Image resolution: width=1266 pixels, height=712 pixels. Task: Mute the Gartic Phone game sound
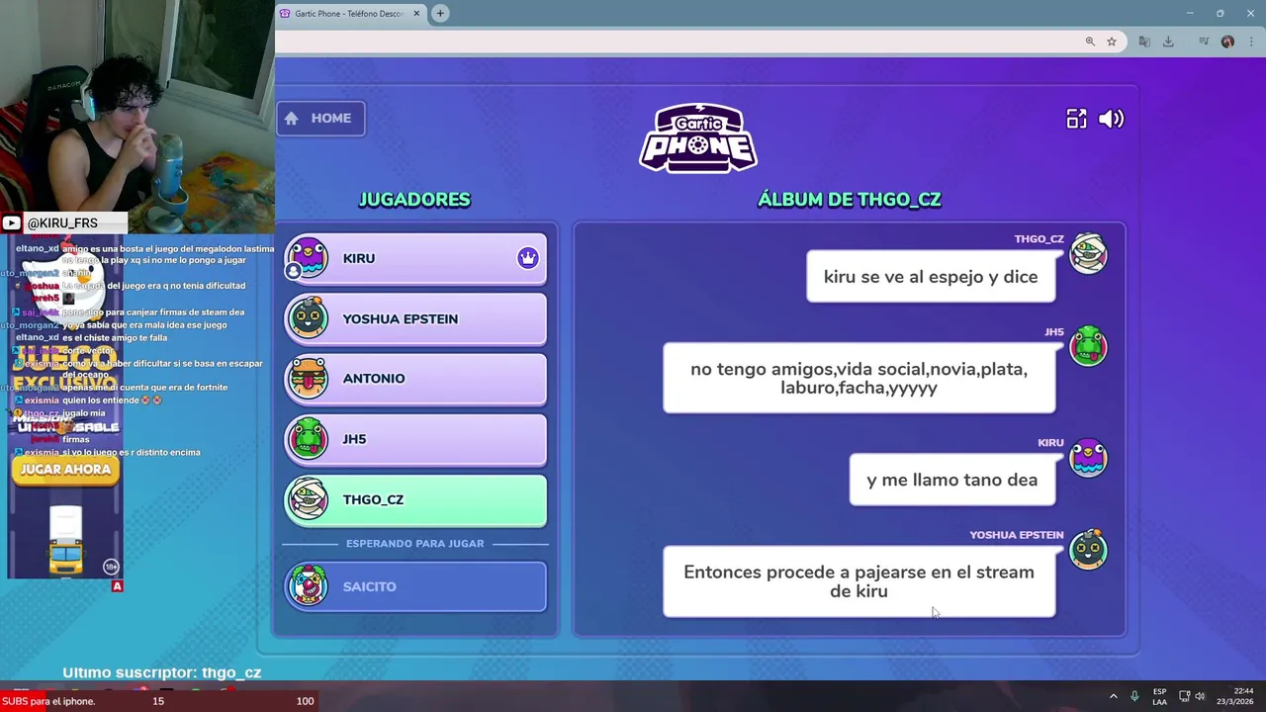pos(1111,119)
